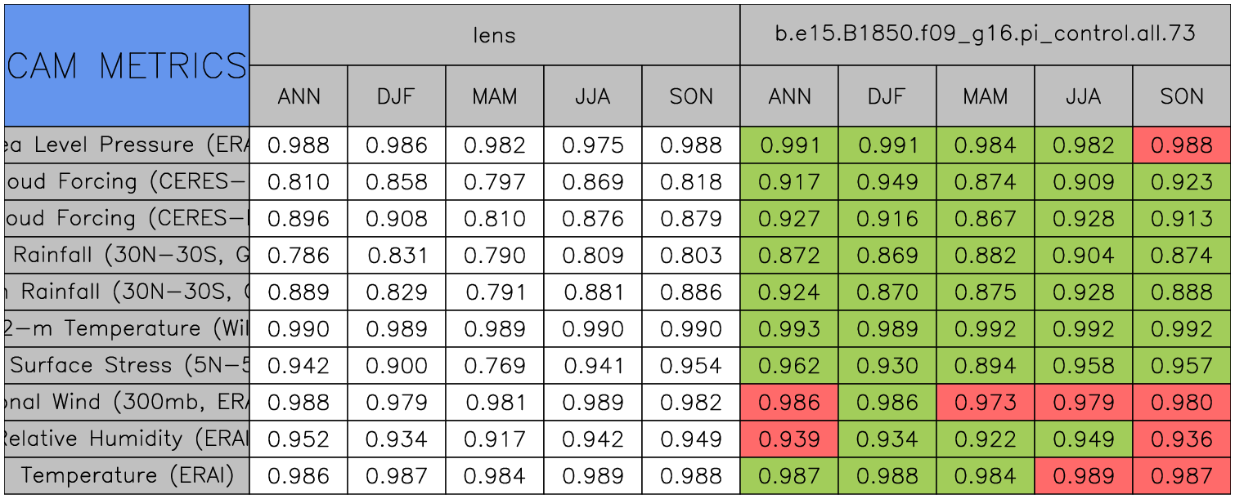Image resolution: width=1235 pixels, height=499 pixels.
Task: Click the Surface Stress lens MAM value 0.769
Action: [495, 365]
